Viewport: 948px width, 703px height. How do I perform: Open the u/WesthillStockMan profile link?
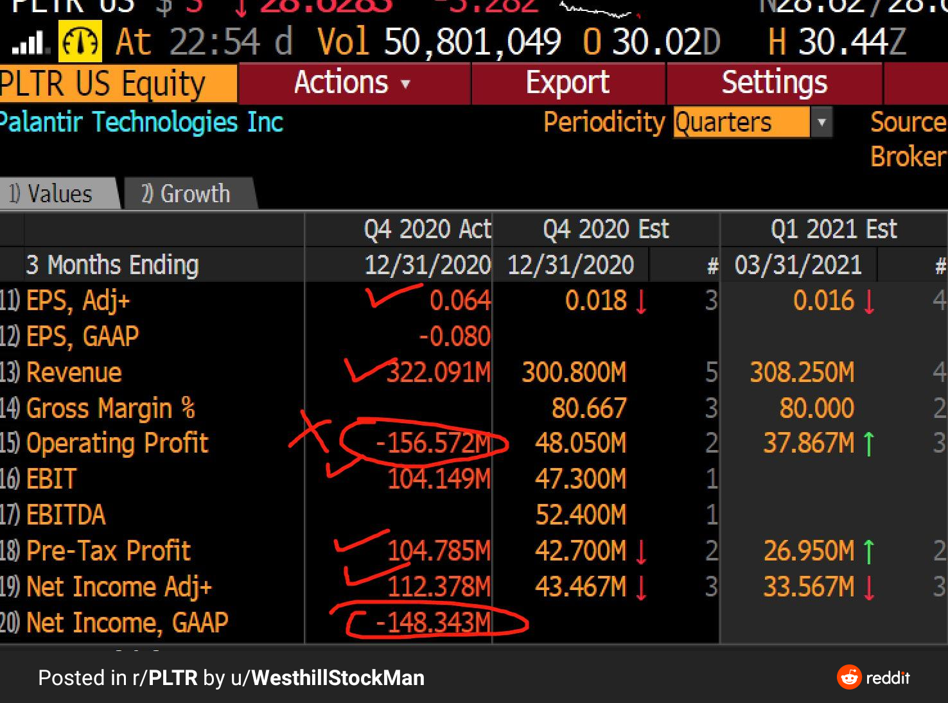[x=328, y=678]
